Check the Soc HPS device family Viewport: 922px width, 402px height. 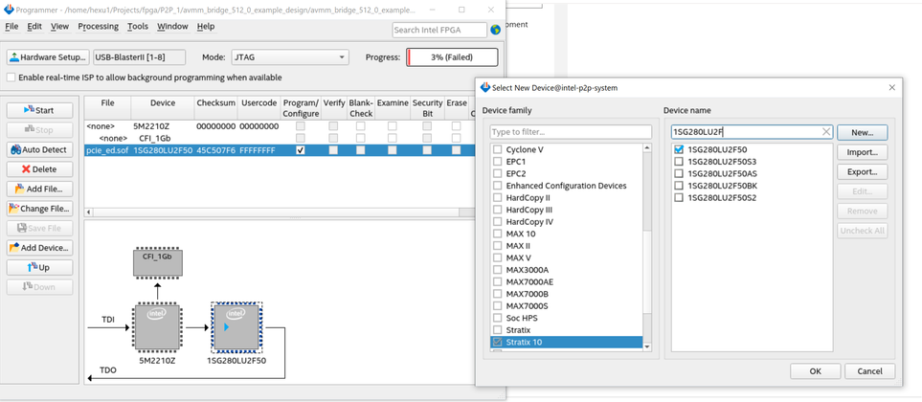click(x=497, y=318)
